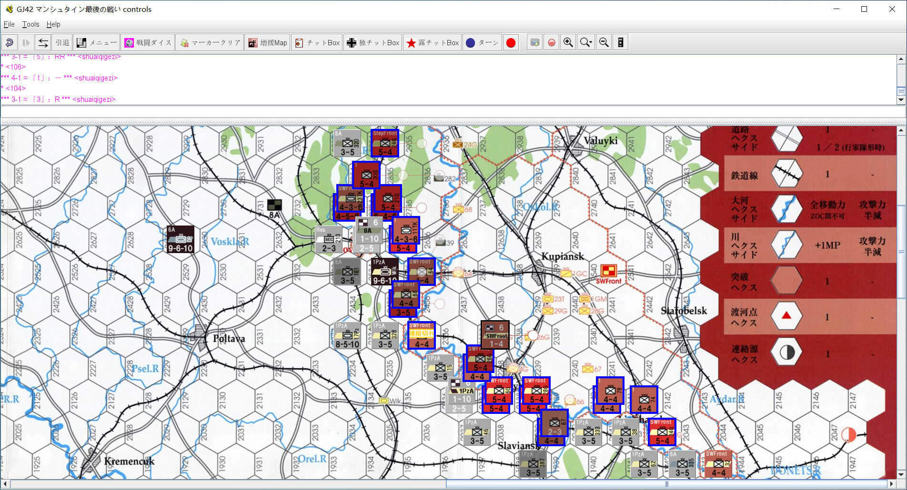Open the Tools menu
The width and height of the screenshot is (907, 490).
click(x=30, y=24)
